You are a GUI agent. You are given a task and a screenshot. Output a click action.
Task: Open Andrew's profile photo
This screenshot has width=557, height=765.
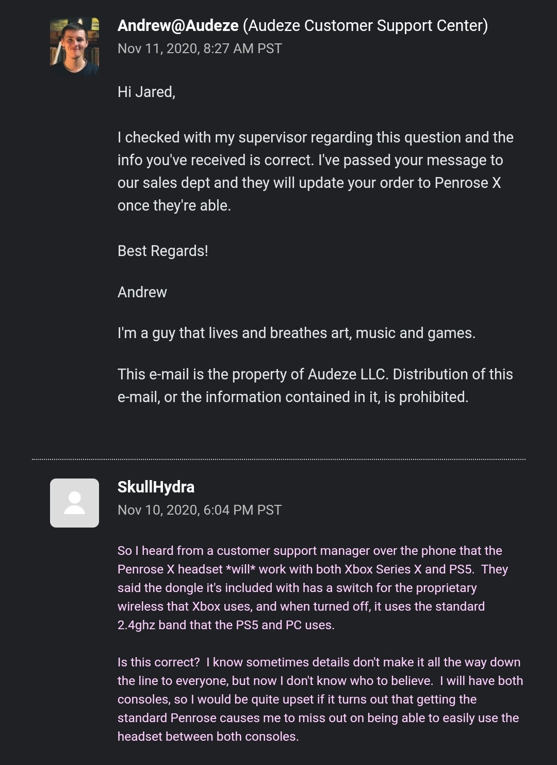[74, 46]
